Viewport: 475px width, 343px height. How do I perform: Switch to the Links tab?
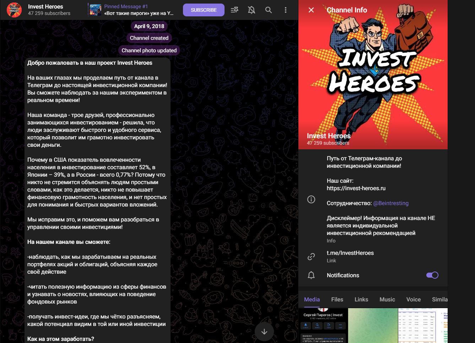pos(361,300)
